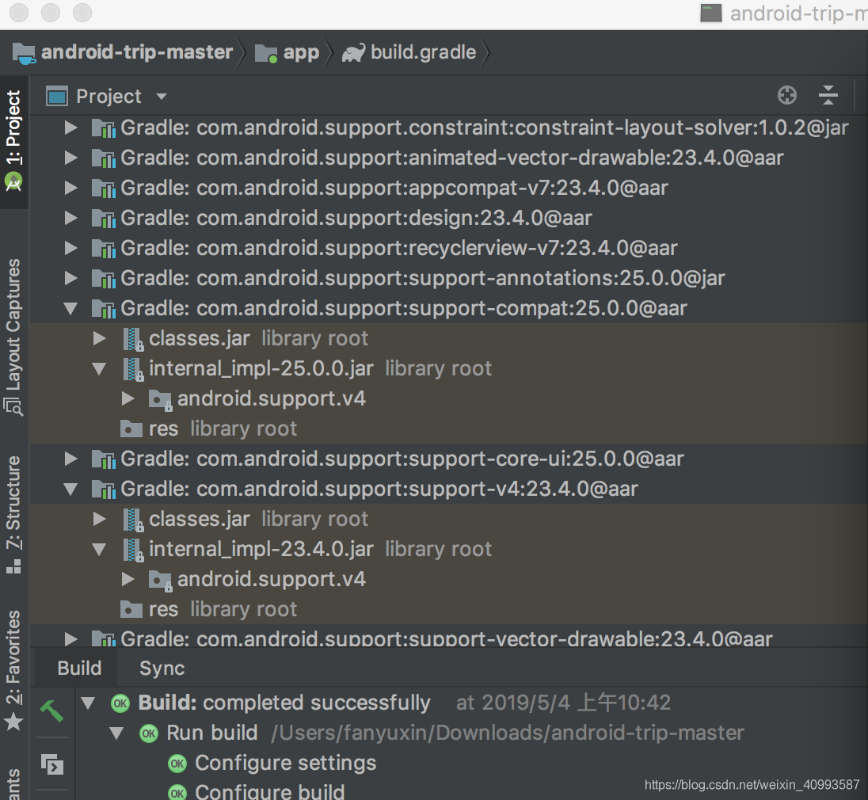Click library icon of appcompat-v7:23.4.0@aar
The height and width of the screenshot is (800, 868).
point(104,189)
